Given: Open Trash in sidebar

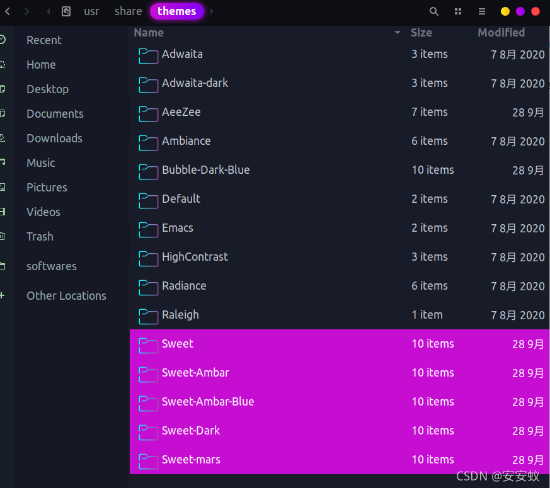Looking at the screenshot, I should pyautogui.click(x=40, y=236).
